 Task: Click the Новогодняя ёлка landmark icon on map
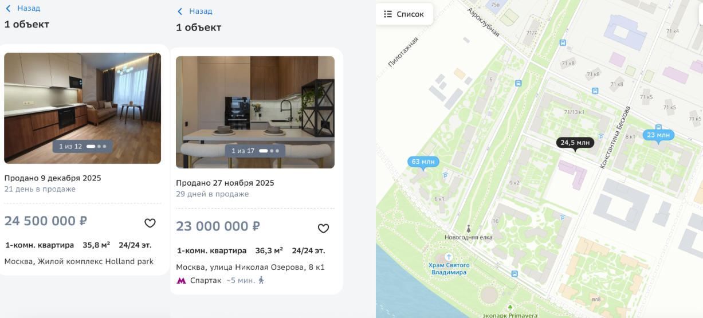point(469,228)
